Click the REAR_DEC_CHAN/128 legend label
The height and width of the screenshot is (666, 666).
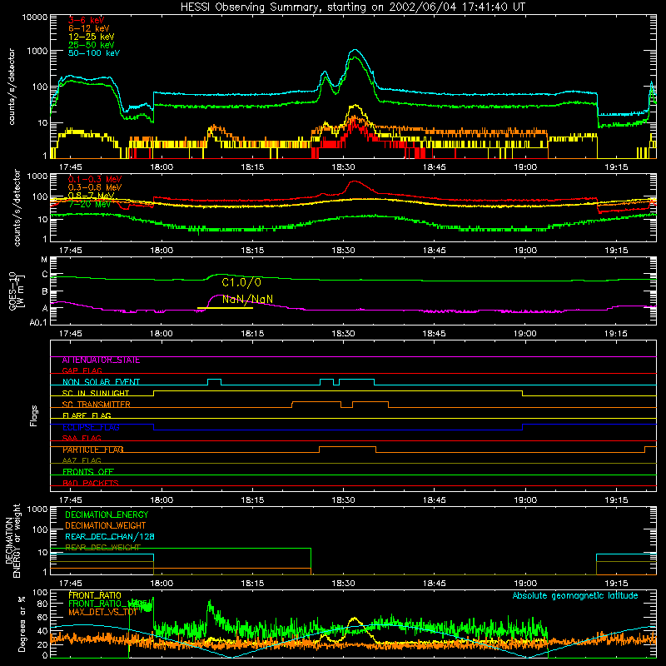pos(110,537)
